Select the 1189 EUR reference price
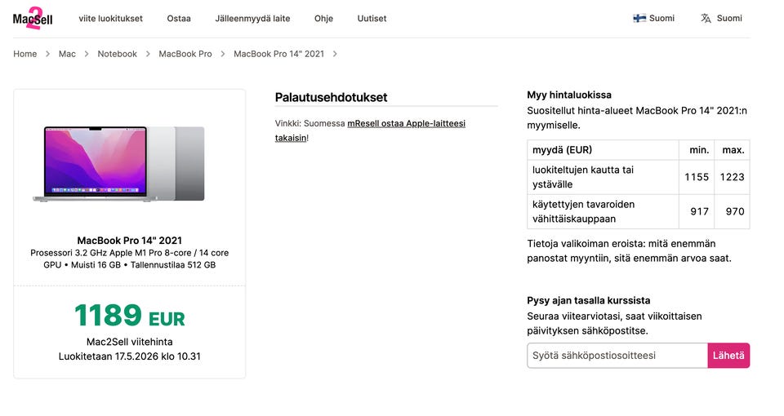This screenshot has width=784, height=416. (x=130, y=316)
